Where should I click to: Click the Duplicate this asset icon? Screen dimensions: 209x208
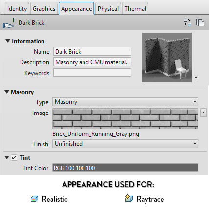pos(200,22)
